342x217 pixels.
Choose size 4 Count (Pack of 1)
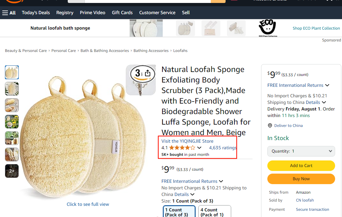(x=215, y=211)
